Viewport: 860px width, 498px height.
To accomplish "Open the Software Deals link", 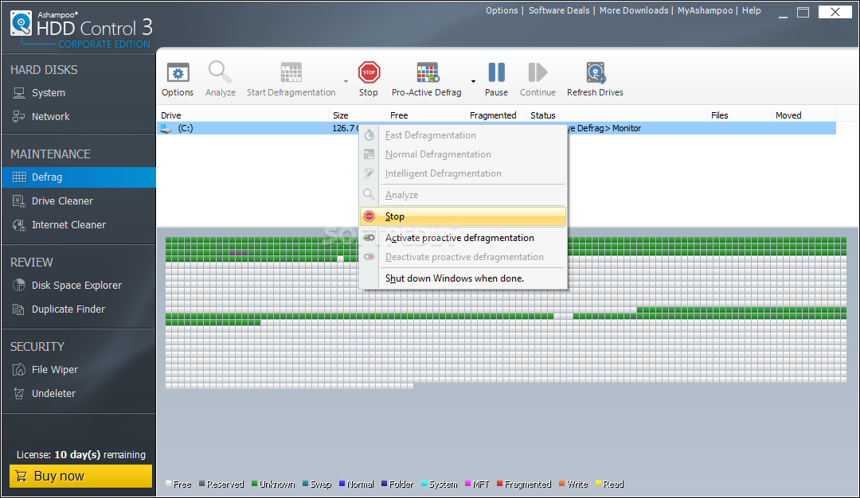I will pyautogui.click(x=559, y=10).
